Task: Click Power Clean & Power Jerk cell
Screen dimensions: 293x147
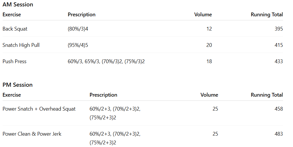Action: coord(32,134)
